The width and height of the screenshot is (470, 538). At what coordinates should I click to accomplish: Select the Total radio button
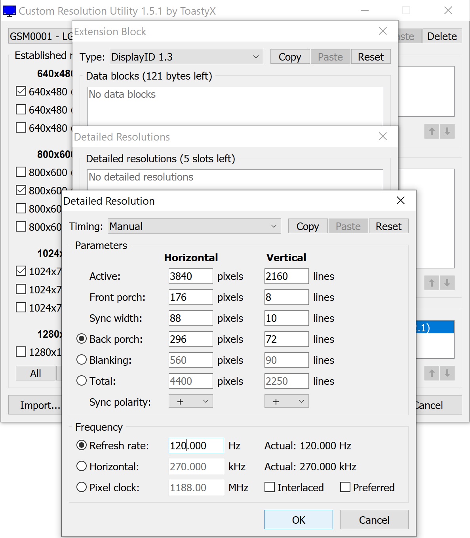click(x=82, y=381)
